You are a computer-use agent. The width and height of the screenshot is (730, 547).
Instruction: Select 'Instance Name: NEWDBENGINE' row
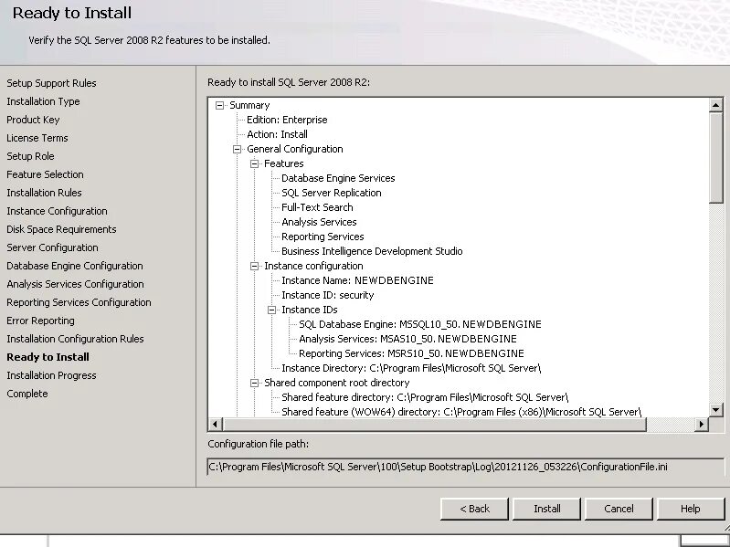click(357, 280)
